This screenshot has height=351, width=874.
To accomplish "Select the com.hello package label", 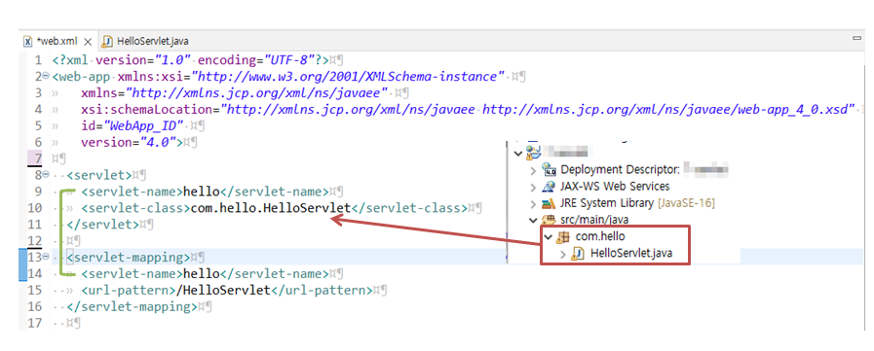I will point(600,237).
